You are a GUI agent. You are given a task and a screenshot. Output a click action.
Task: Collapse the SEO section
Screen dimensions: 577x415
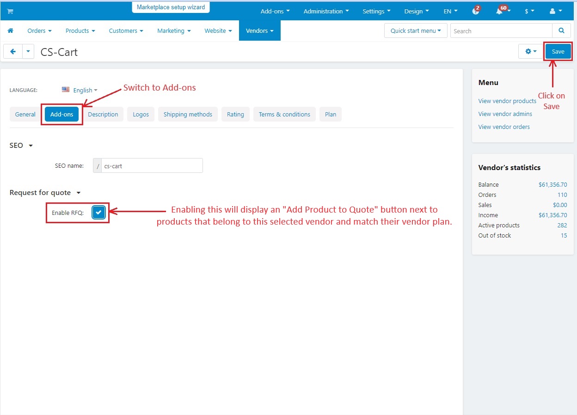tap(31, 145)
